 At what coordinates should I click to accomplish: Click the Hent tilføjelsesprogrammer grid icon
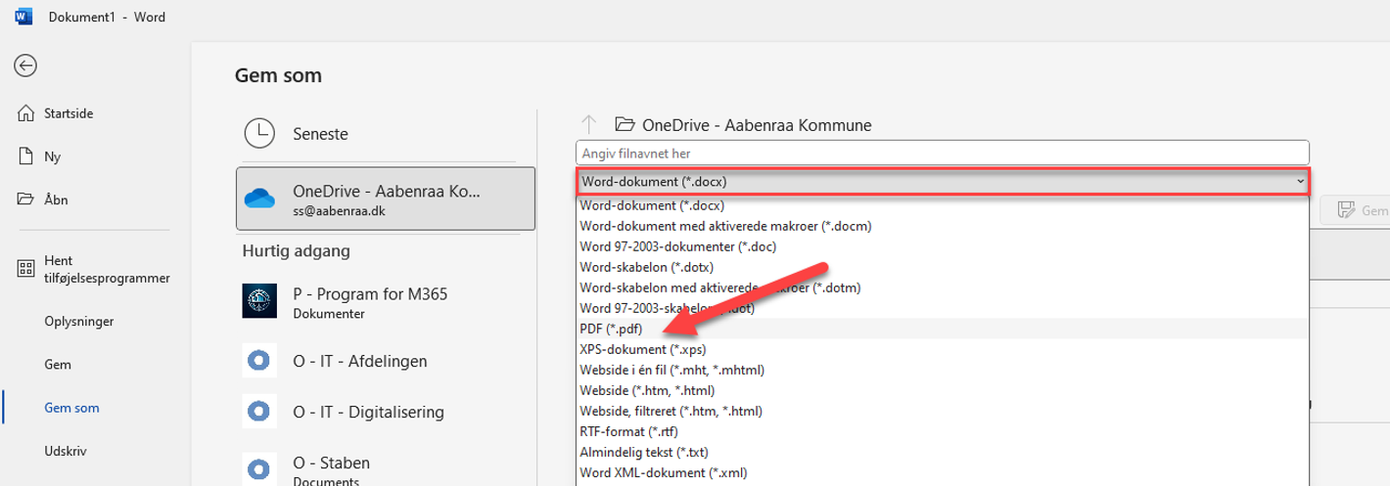click(26, 269)
